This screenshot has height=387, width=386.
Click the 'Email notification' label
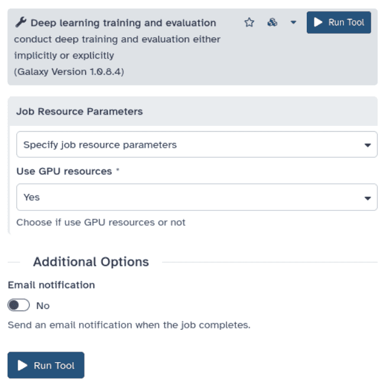[x=51, y=285]
